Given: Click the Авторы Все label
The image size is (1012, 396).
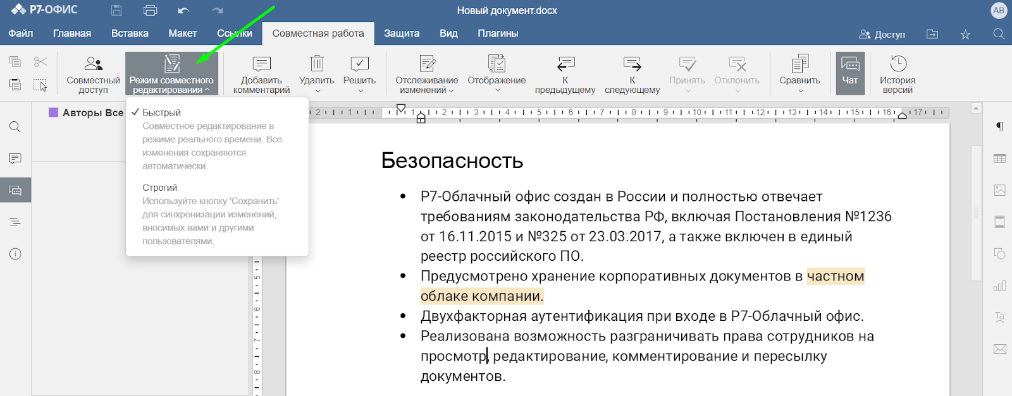Looking at the screenshot, I should point(92,112).
